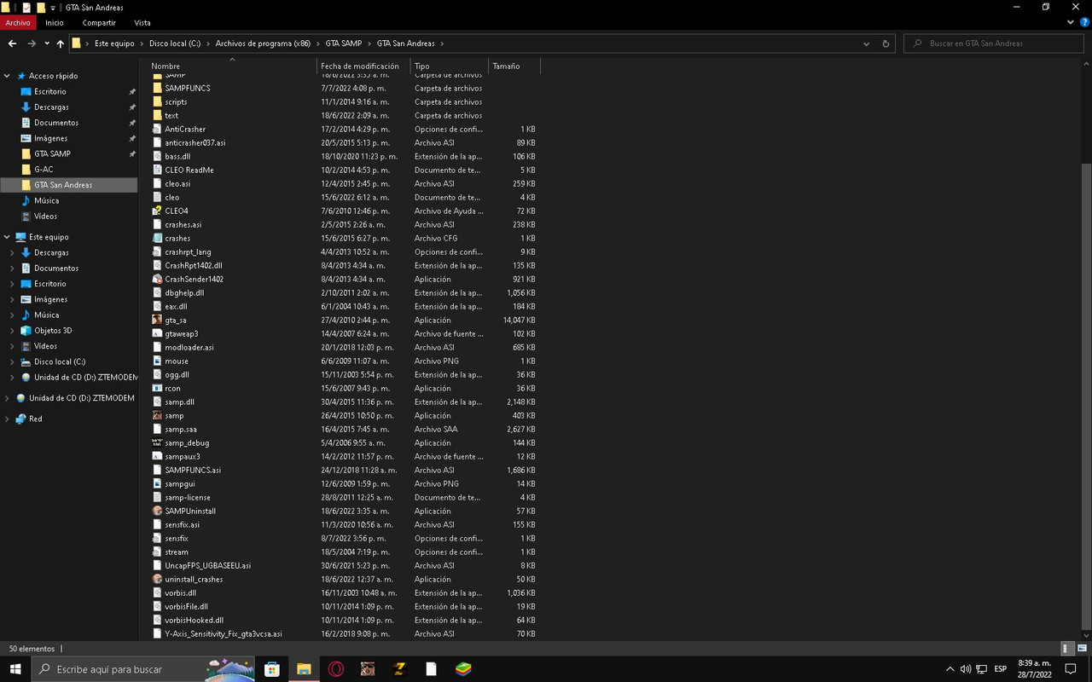Switch to the Vista ribbon tab
1092x682 pixels.
(x=142, y=23)
